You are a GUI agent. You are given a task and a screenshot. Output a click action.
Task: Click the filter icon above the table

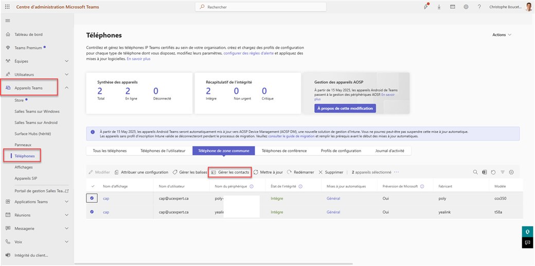503,173
